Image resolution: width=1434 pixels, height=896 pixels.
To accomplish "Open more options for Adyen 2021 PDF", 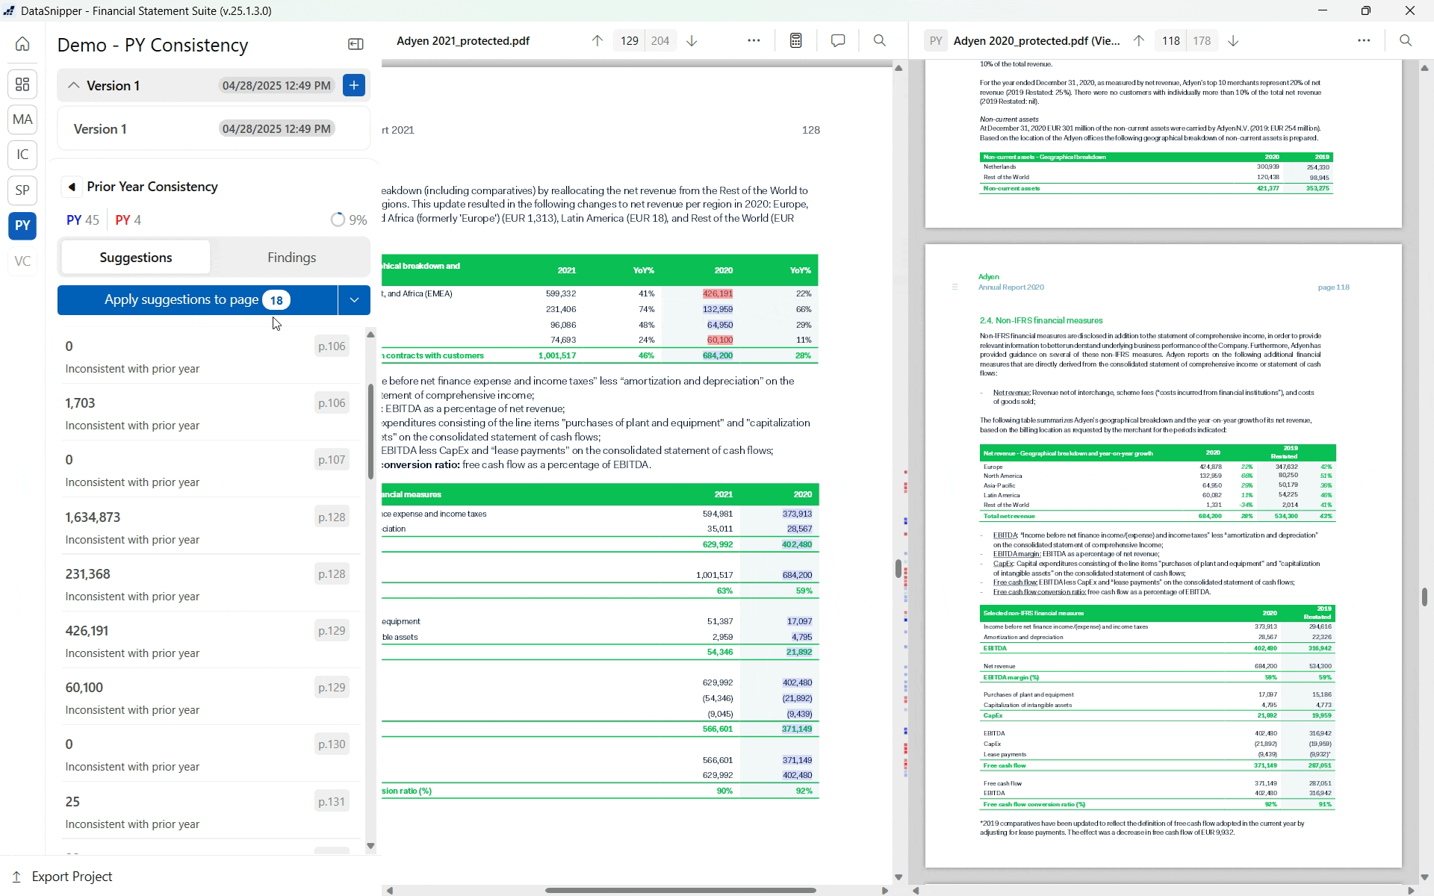I will 754,41.
